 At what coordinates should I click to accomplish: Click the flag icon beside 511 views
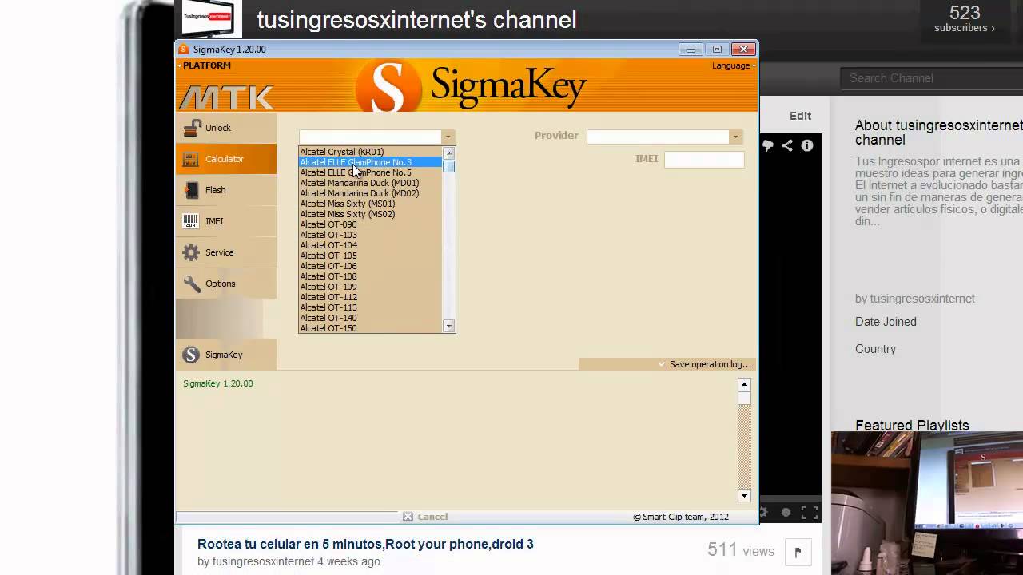(x=798, y=552)
